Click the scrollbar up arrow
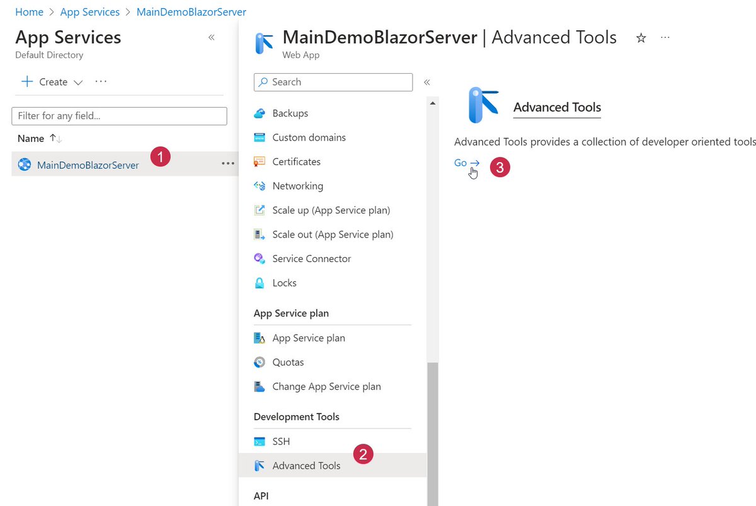This screenshot has height=506, width=756. click(x=432, y=103)
